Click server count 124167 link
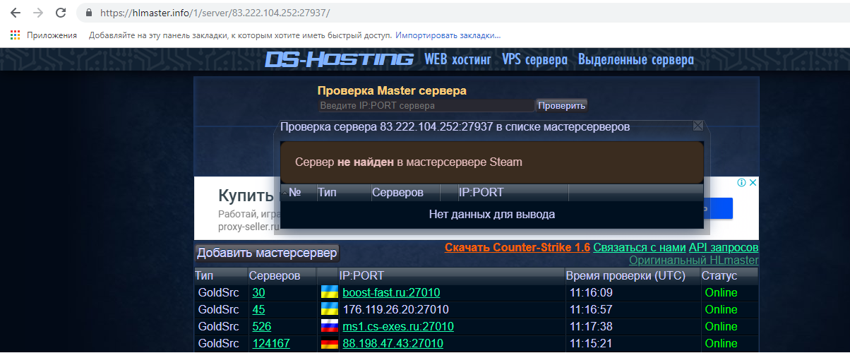Screen dimensions: 850x353 tap(271, 343)
